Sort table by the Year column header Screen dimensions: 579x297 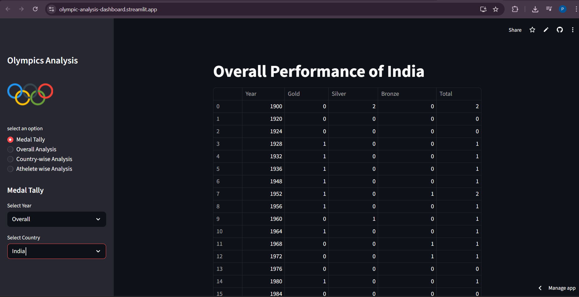(x=263, y=94)
